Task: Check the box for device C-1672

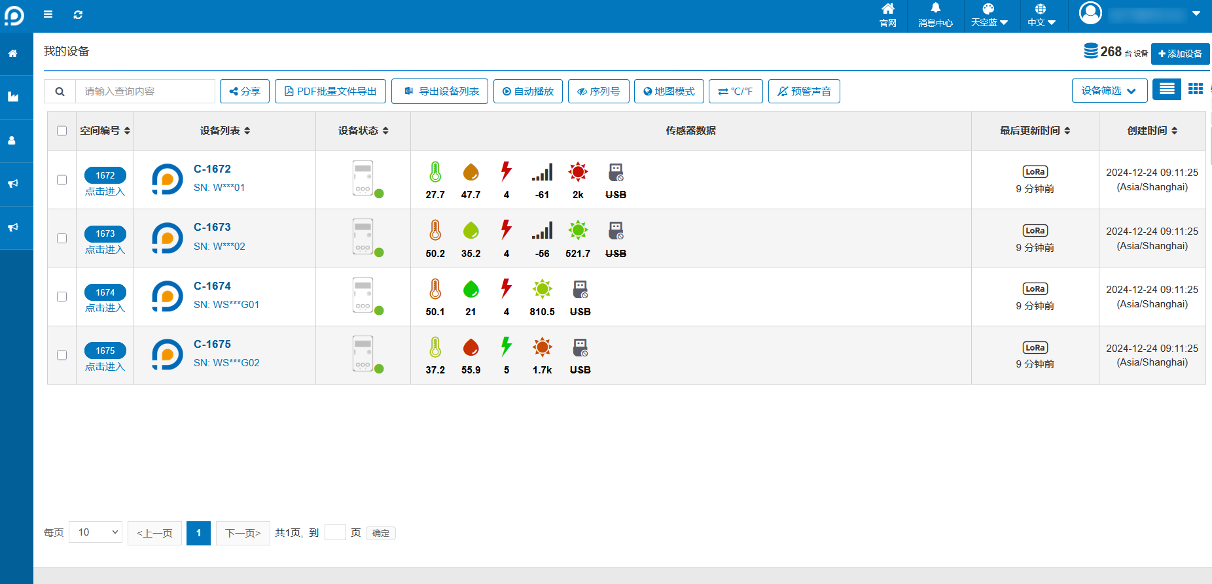Action: point(62,180)
